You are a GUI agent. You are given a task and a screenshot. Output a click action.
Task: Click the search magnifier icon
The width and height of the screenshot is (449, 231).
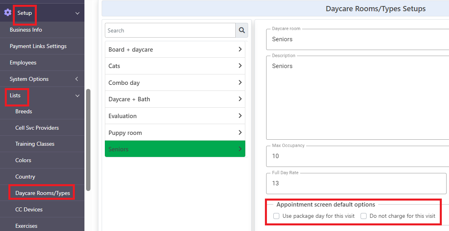tap(242, 30)
